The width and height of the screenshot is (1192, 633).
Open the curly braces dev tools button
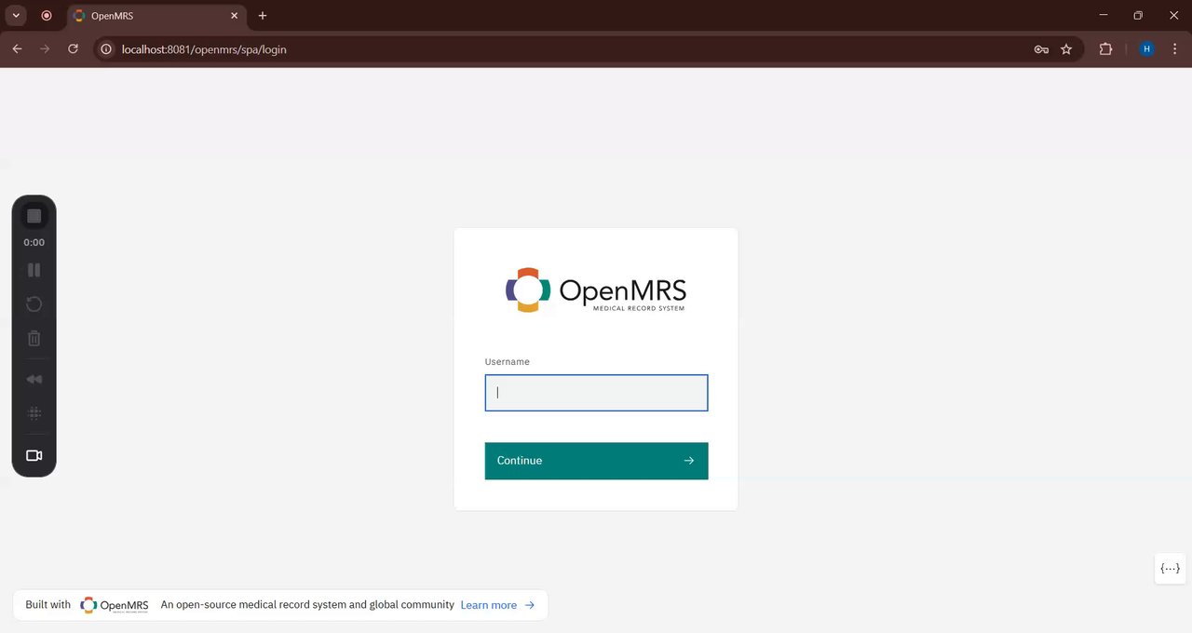(x=1171, y=568)
